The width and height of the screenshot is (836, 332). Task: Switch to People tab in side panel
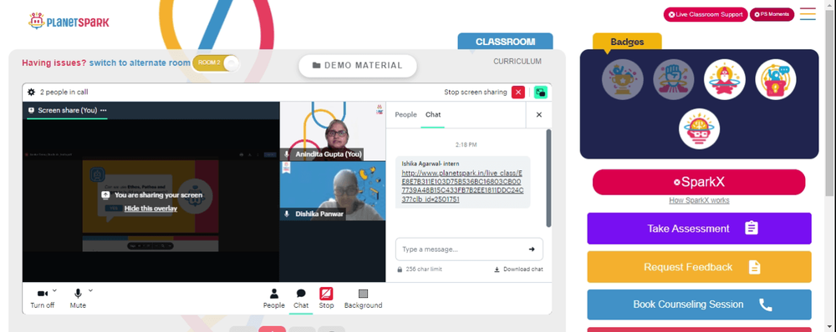click(x=405, y=114)
